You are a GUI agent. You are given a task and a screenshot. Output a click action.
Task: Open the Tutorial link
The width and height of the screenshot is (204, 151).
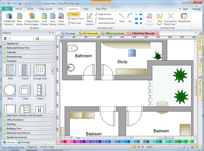[196, 9]
